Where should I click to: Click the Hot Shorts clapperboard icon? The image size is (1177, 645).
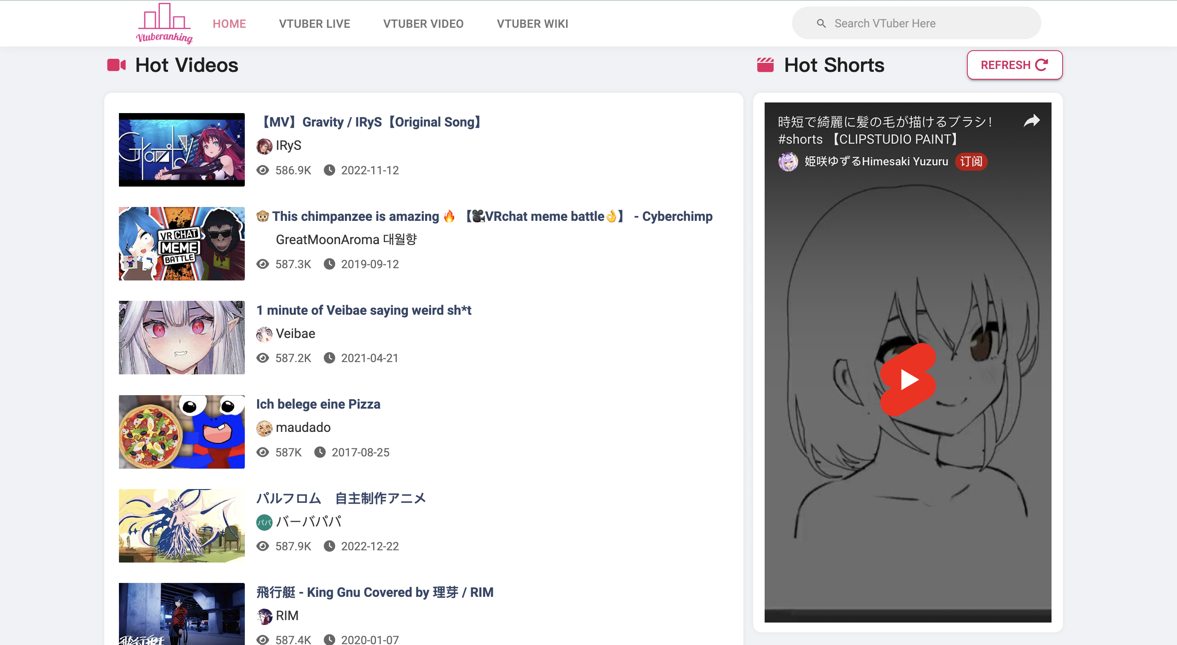tap(765, 65)
